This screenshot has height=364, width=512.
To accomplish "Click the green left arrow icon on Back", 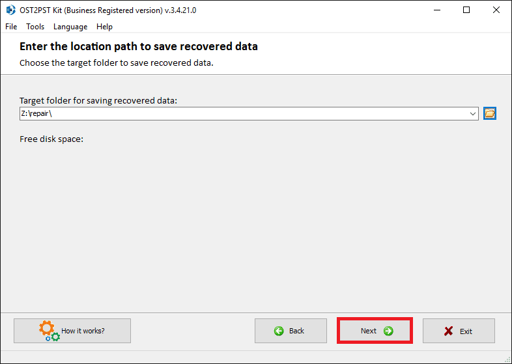I will coord(279,331).
